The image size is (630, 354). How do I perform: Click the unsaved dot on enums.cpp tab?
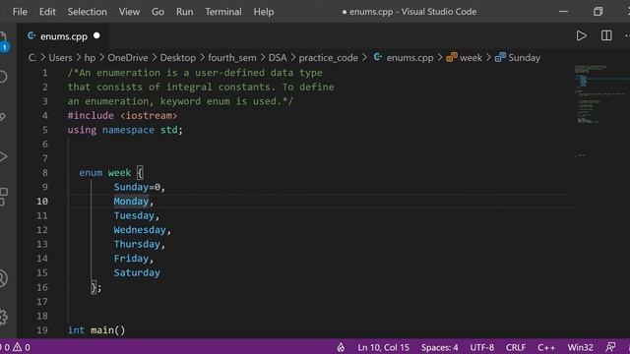pyautogui.click(x=96, y=35)
